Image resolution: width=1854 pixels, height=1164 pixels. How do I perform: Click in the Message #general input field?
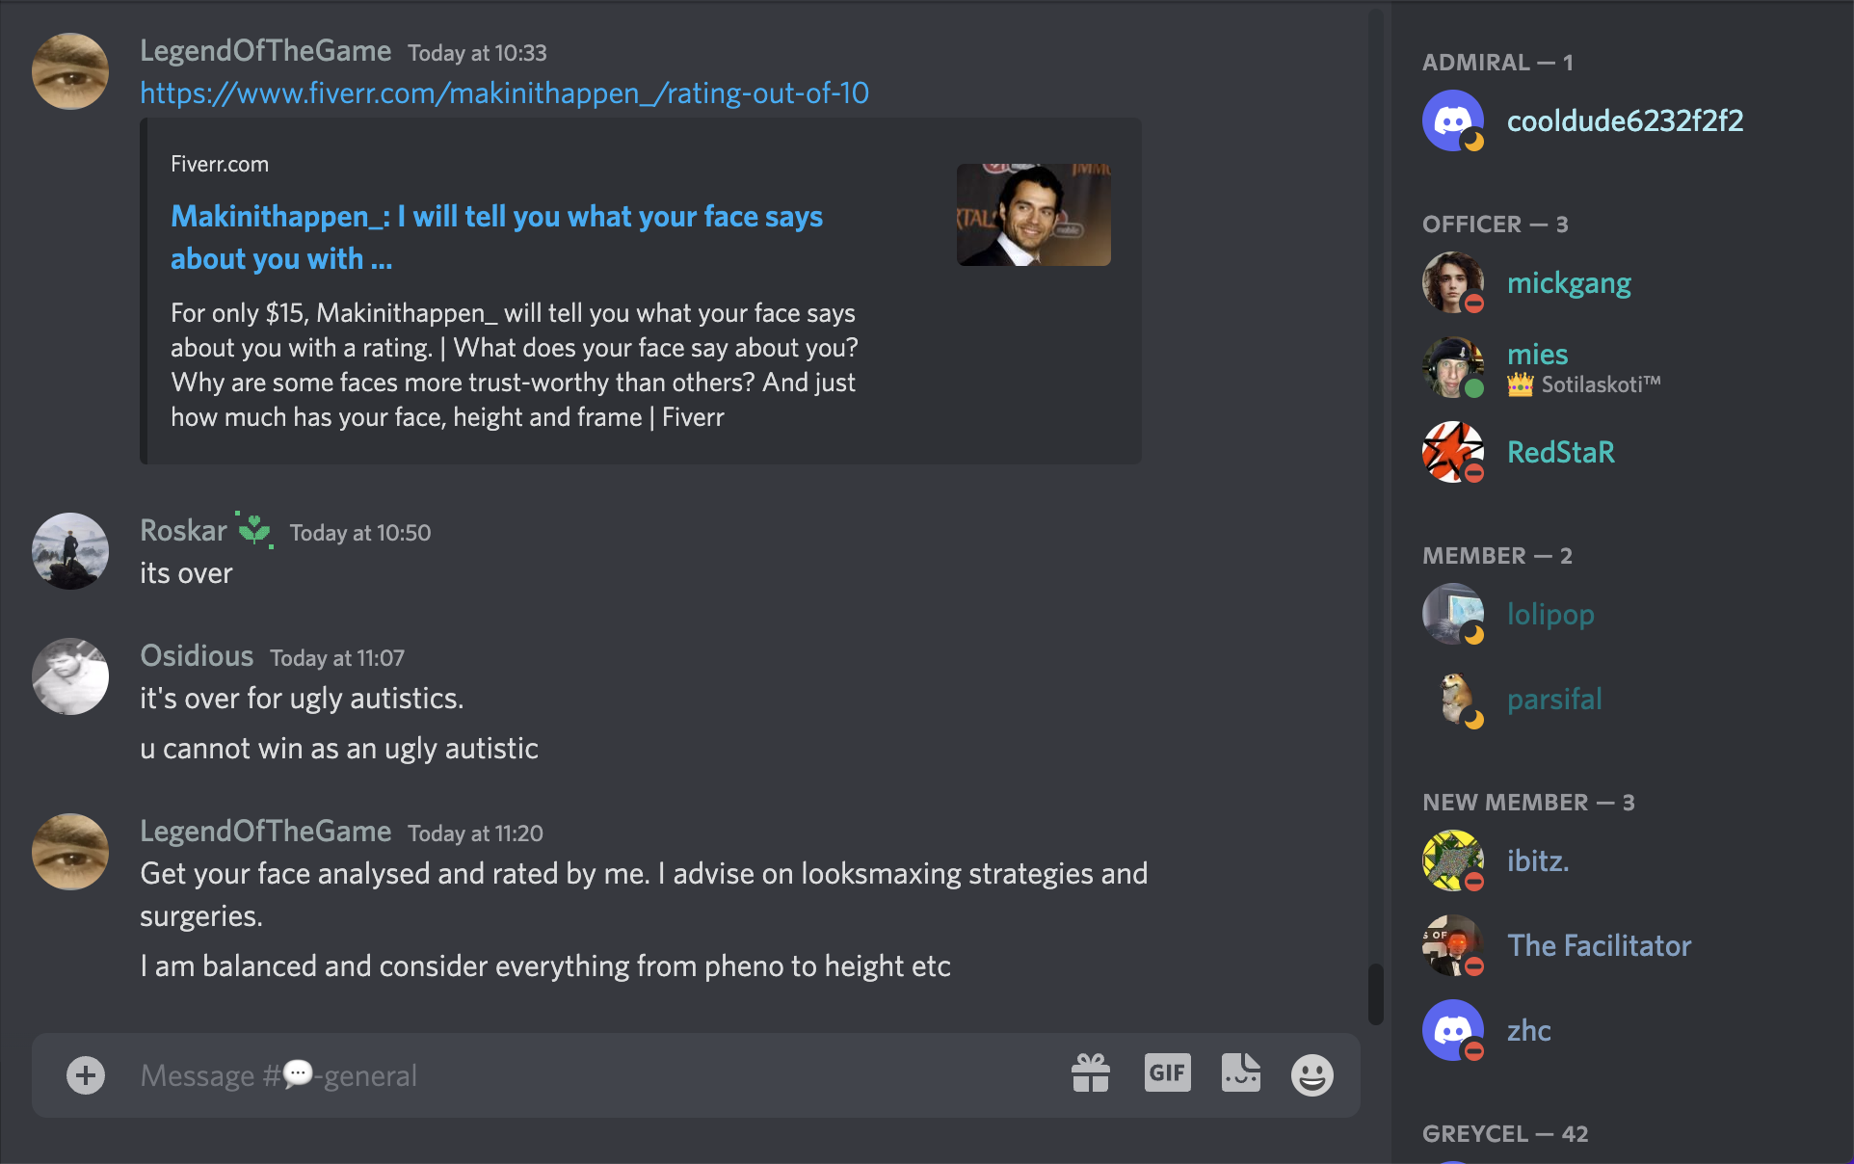[x=597, y=1075]
